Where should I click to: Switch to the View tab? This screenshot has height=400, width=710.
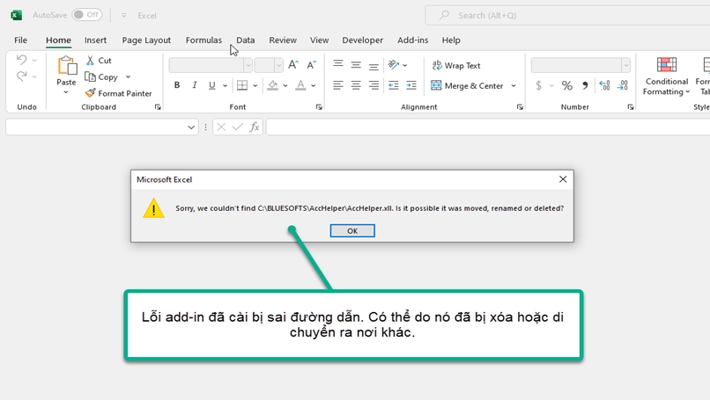(x=319, y=40)
